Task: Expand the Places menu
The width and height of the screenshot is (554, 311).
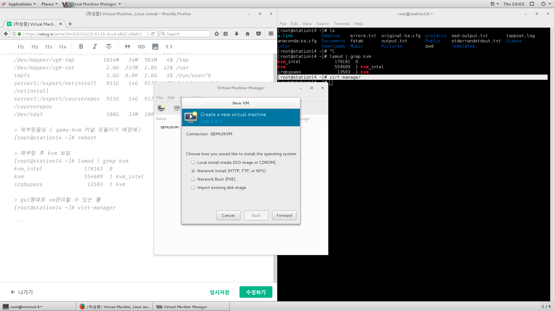Action: [49, 4]
